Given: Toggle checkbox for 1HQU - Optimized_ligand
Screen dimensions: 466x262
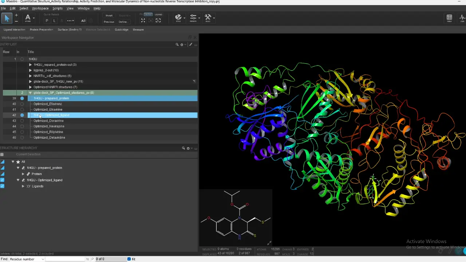Looking at the screenshot, I should [2, 180].
